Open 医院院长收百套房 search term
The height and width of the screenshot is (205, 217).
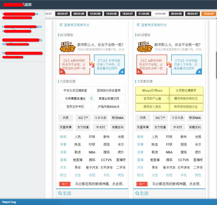109,90
